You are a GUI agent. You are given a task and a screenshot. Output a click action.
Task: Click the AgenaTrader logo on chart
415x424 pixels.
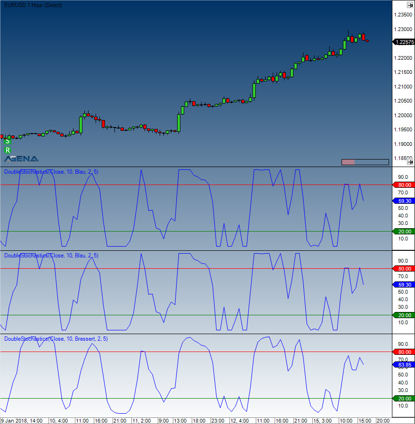pos(21,159)
